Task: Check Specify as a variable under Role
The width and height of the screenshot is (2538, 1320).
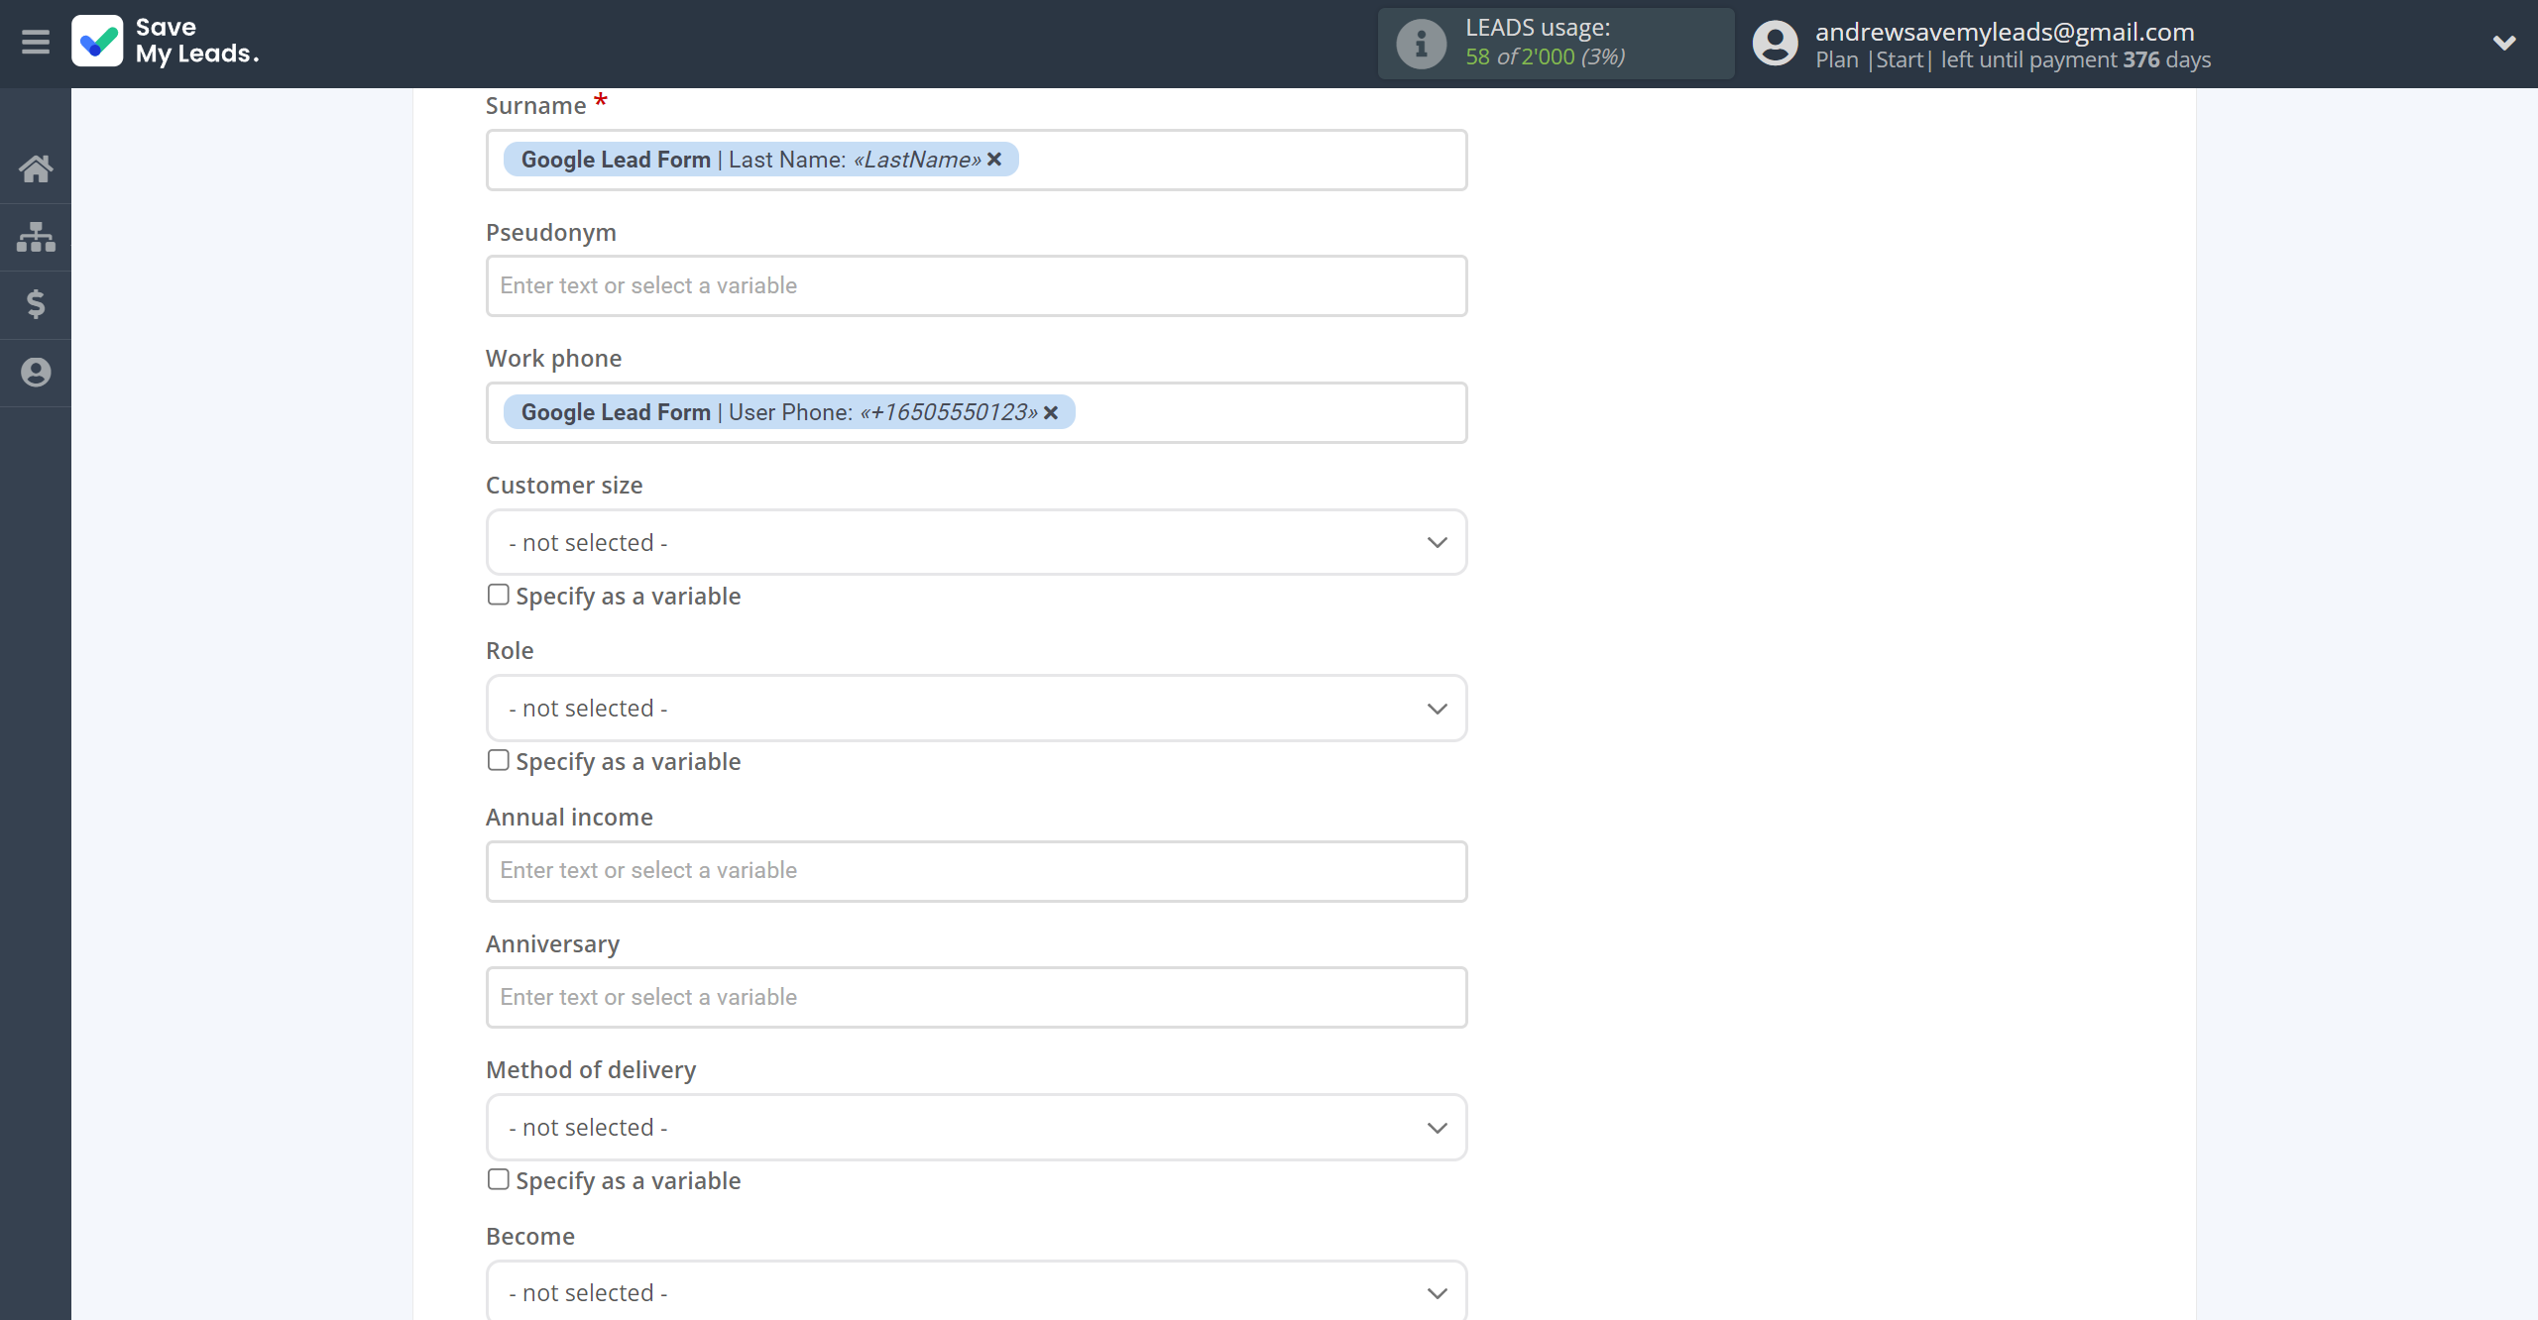Action: pos(499,760)
